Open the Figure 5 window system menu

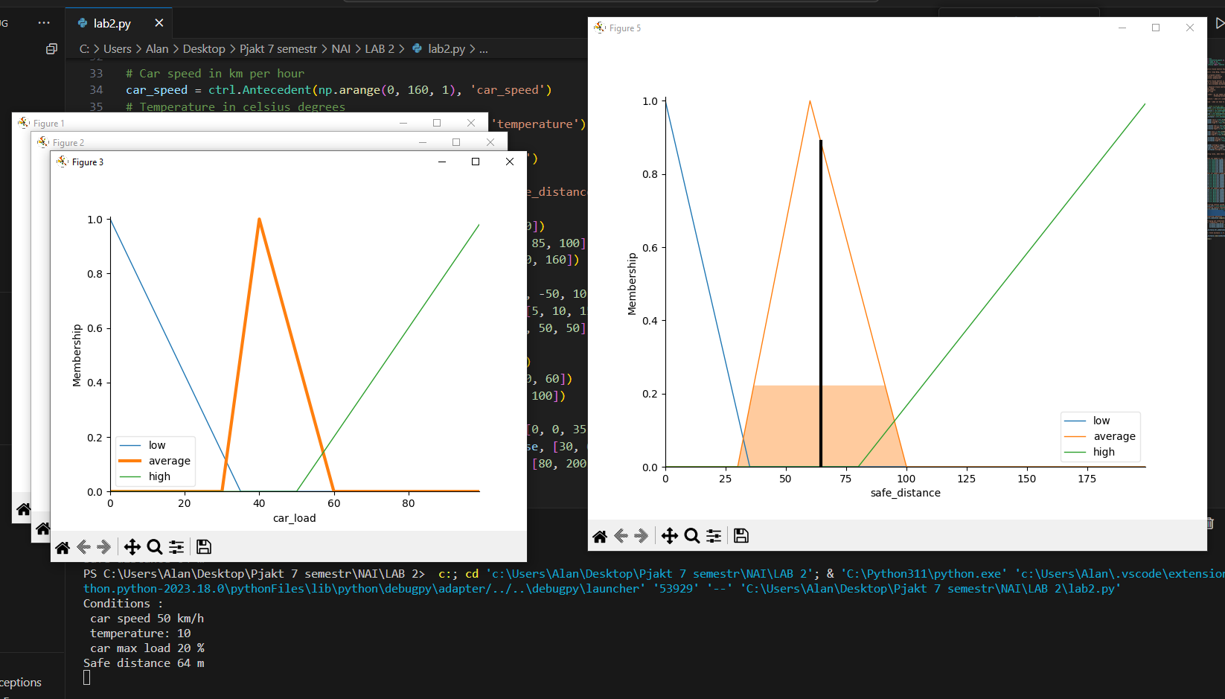click(599, 28)
